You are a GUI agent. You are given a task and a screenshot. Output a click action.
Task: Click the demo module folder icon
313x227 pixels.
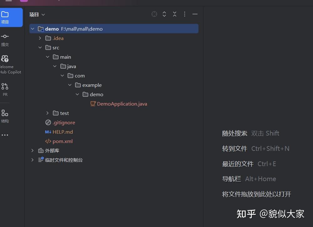coord(41,29)
